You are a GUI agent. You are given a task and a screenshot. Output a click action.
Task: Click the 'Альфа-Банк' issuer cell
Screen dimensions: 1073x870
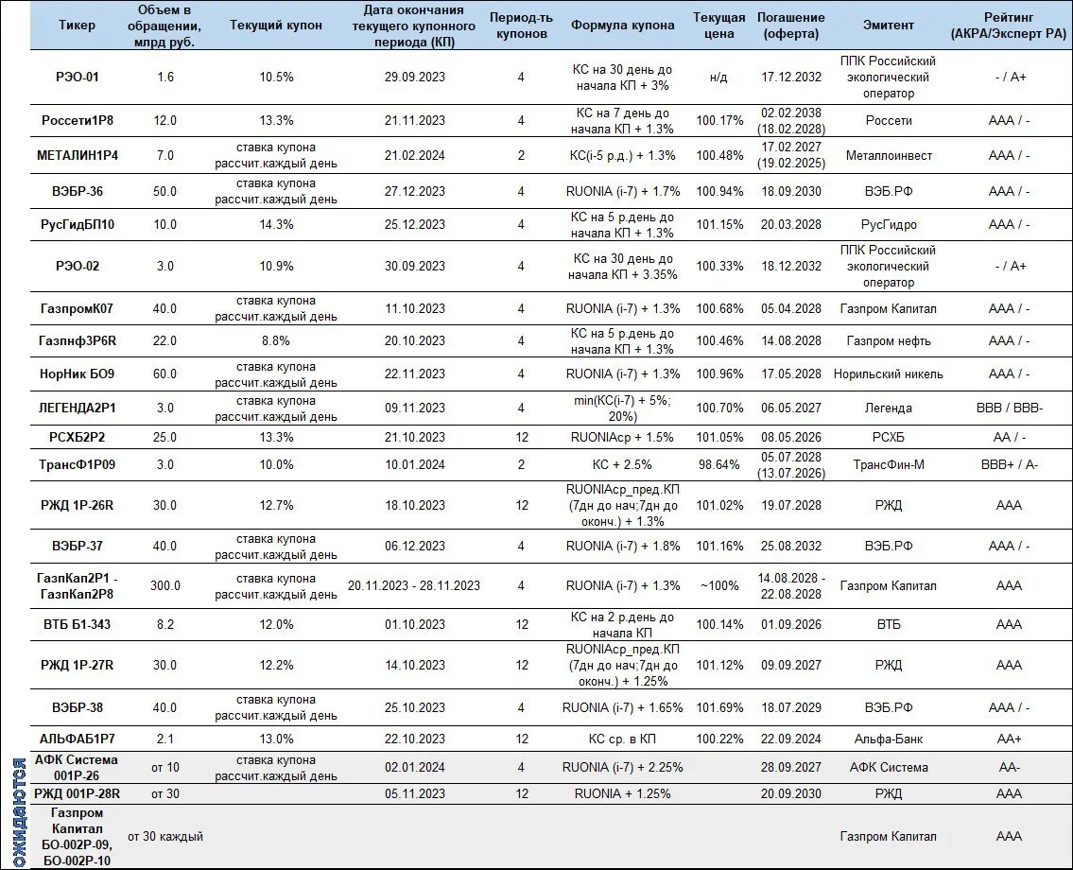point(889,739)
